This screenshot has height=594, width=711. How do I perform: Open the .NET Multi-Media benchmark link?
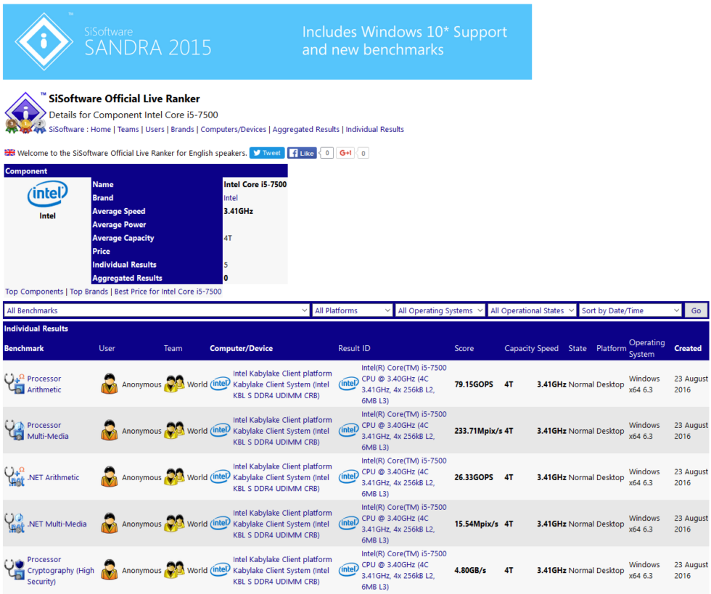tap(57, 524)
